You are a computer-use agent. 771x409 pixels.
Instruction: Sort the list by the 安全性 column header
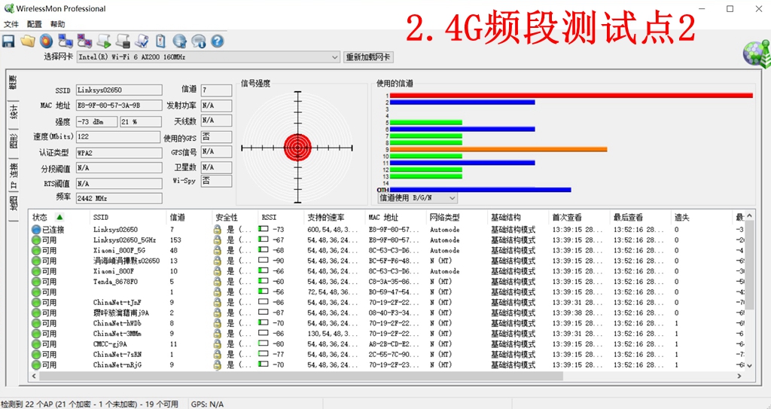pyautogui.click(x=227, y=217)
